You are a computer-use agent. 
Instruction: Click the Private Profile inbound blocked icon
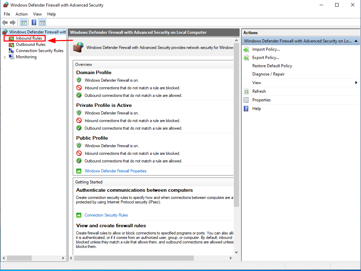(79, 120)
